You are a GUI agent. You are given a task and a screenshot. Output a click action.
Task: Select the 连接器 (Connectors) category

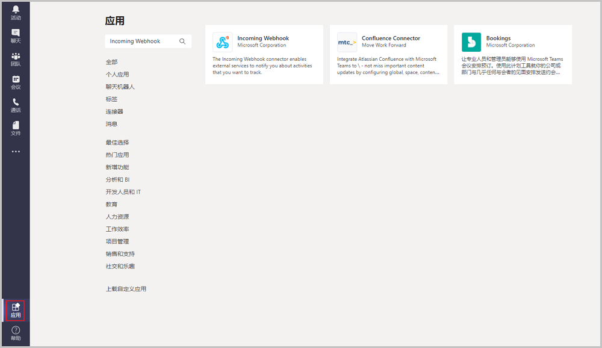[114, 111]
